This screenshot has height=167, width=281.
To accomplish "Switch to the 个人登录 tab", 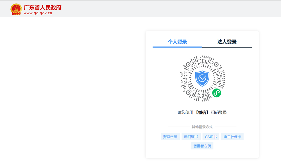I will (177, 42).
